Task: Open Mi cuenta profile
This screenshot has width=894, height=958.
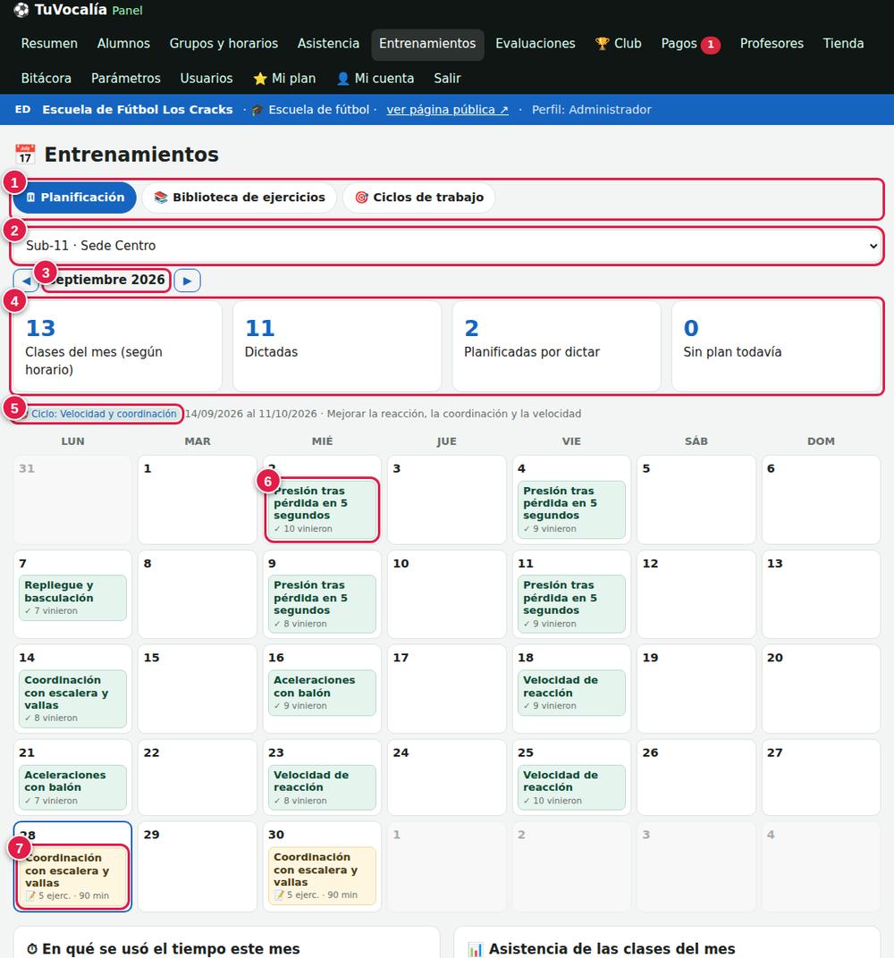Action: pos(375,79)
